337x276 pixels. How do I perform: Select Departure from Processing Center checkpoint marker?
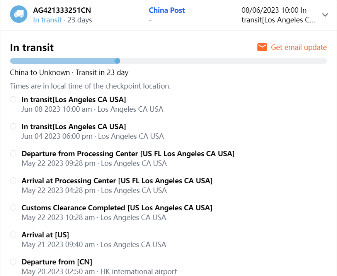point(13,153)
